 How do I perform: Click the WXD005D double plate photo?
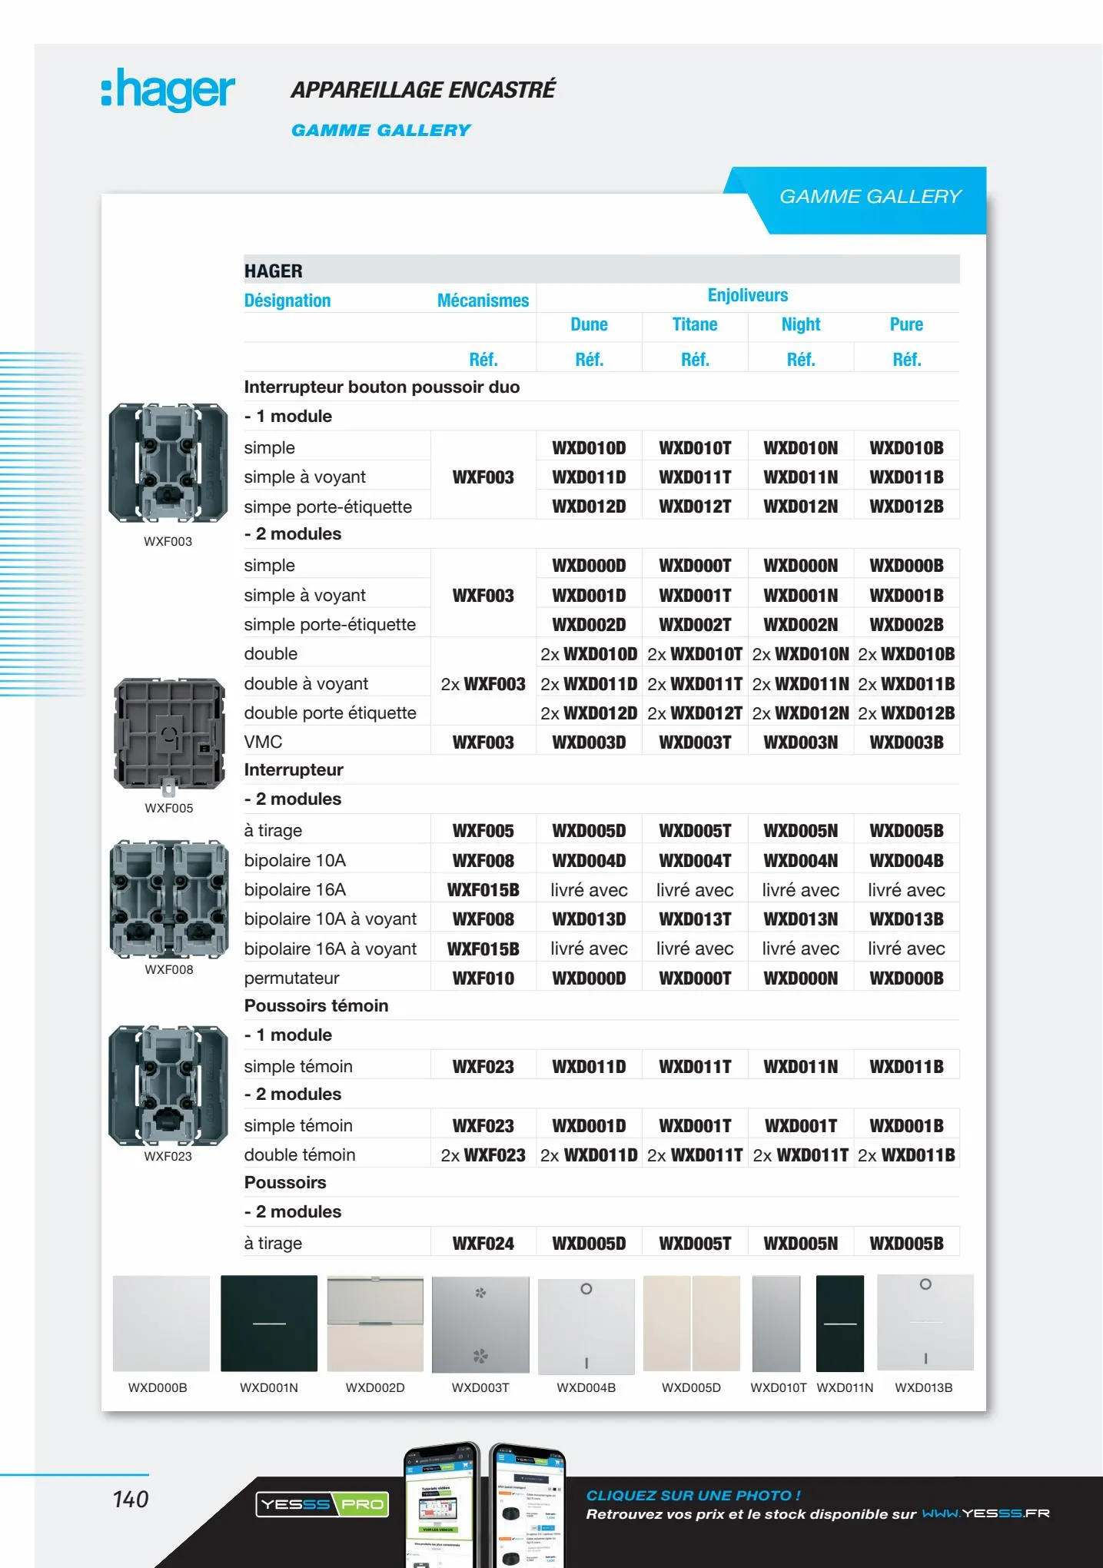[x=691, y=1324]
